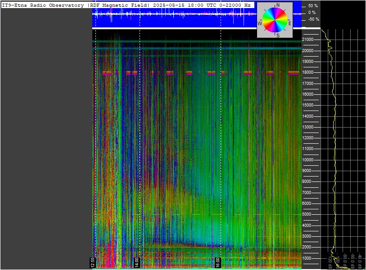
Task: Click the IT9-Etna Radio Observatory title text
Action: [43, 5]
